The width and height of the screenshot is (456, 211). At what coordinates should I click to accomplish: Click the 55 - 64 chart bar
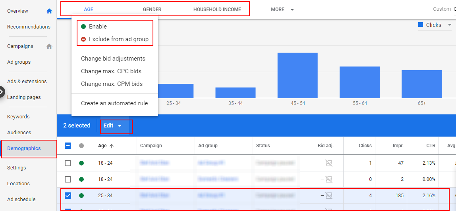coord(360,82)
